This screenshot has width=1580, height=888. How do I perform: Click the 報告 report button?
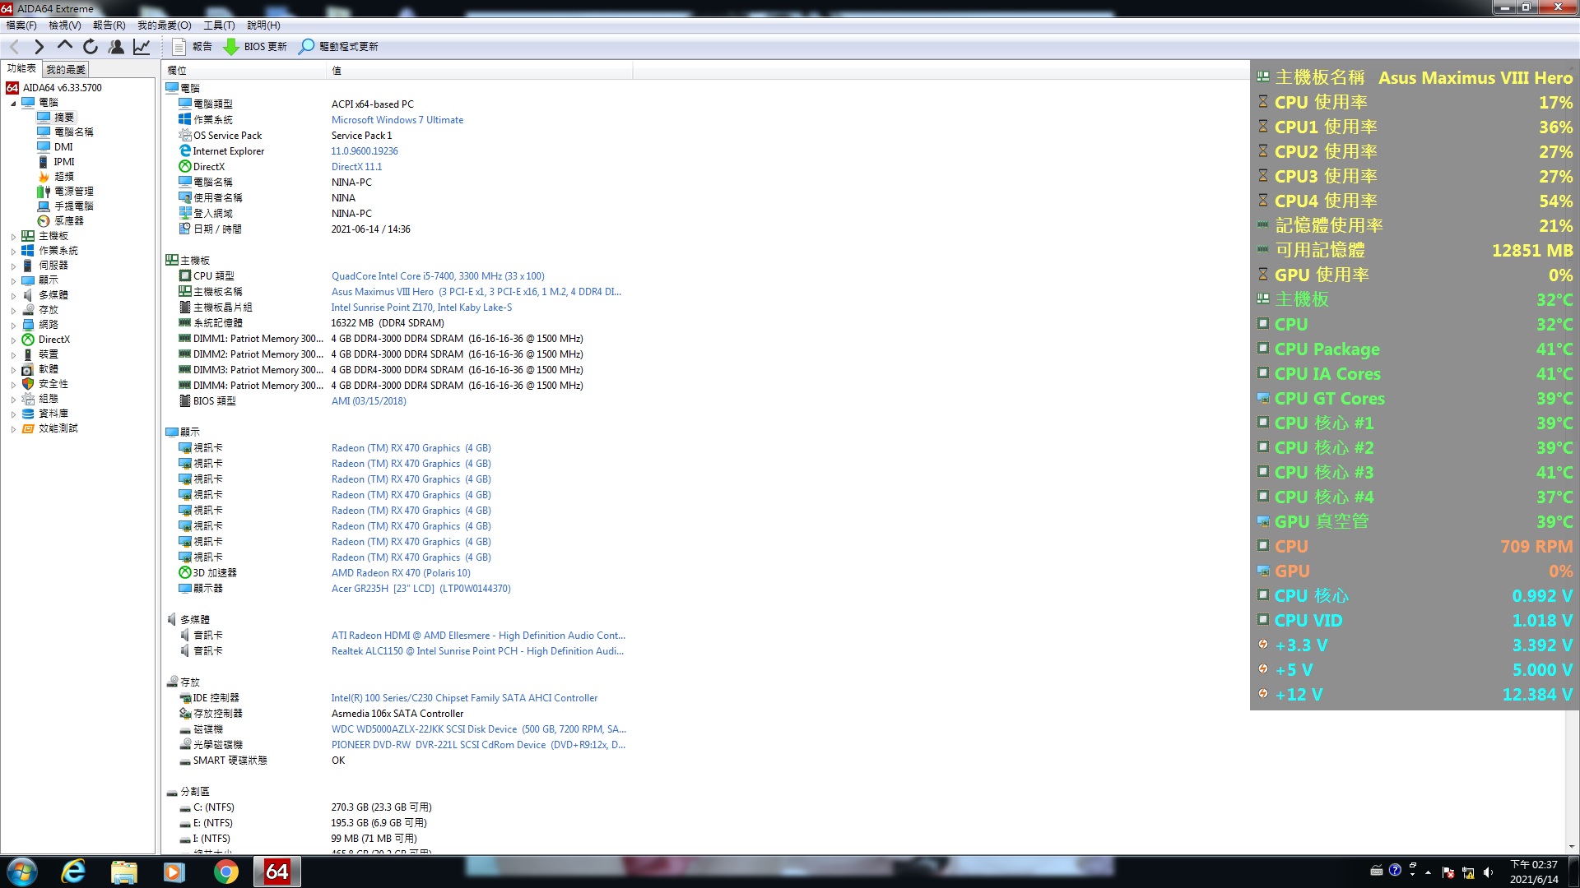point(192,47)
